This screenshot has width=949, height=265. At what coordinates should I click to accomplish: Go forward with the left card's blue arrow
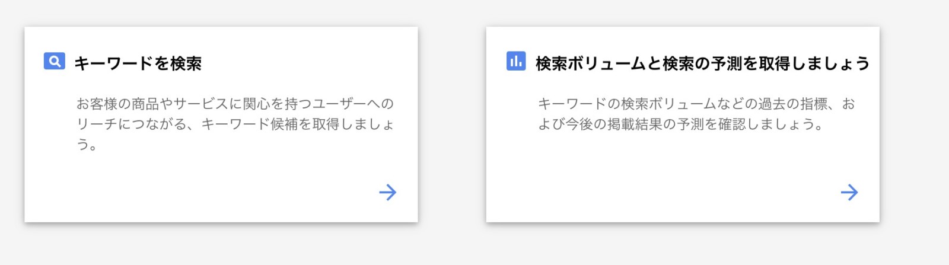tap(387, 192)
